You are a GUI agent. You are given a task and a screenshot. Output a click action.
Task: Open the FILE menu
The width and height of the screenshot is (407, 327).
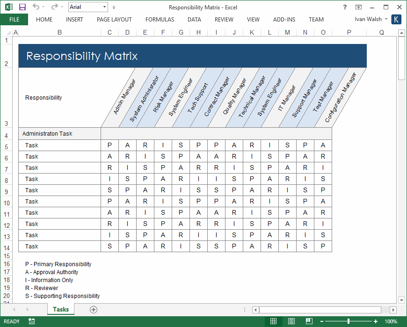coord(14,20)
